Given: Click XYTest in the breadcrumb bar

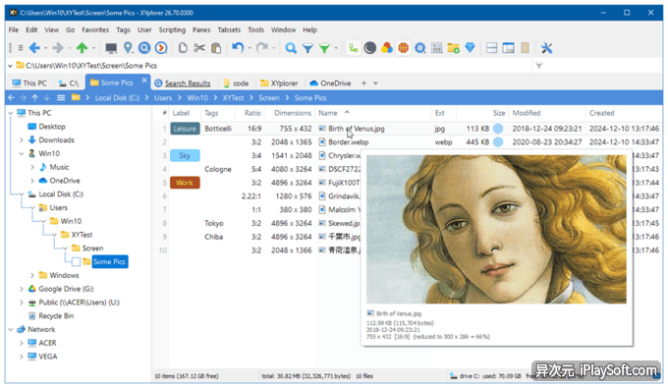Looking at the screenshot, I should coord(234,98).
